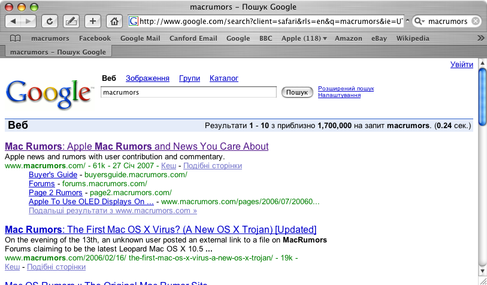The image size is (487, 285).
Task: Click the Увійти sign-in link
Action: (x=461, y=64)
